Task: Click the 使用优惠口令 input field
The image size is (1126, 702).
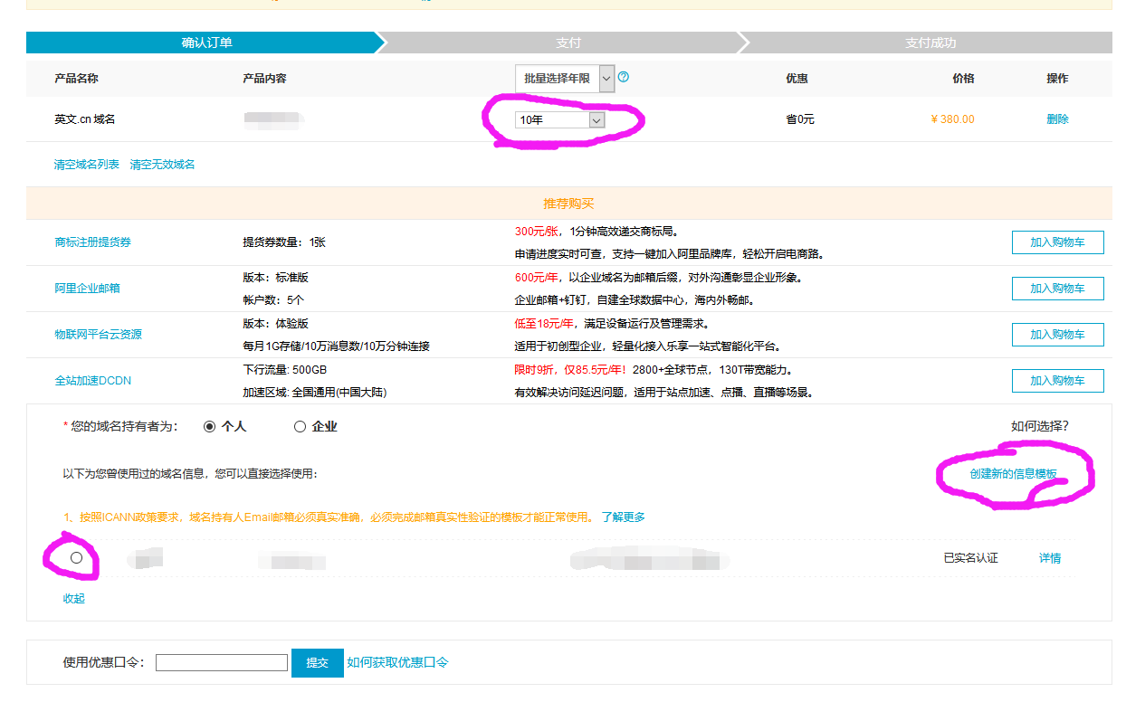Action: tap(221, 662)
